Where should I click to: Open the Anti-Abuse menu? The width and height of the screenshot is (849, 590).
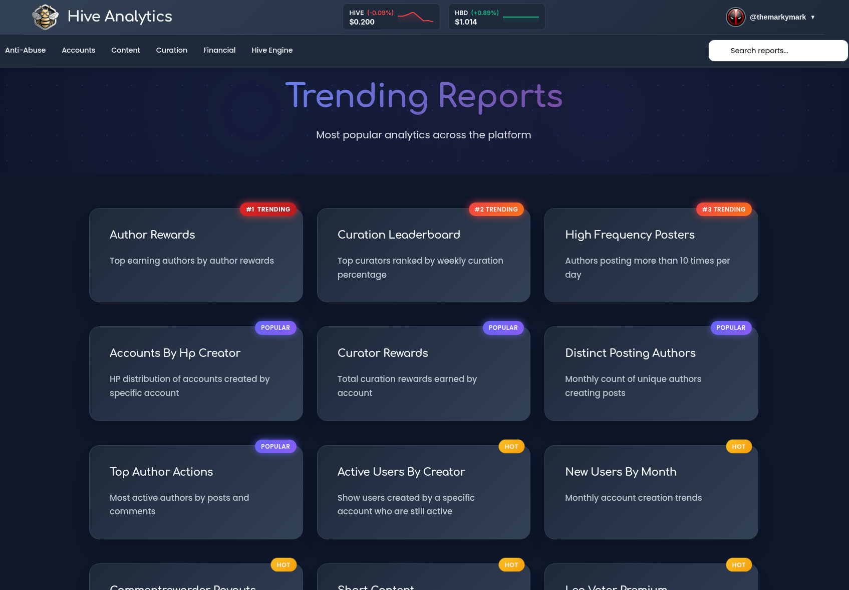(26, 50)
